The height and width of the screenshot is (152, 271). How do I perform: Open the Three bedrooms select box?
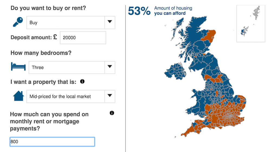click(72, 67)
